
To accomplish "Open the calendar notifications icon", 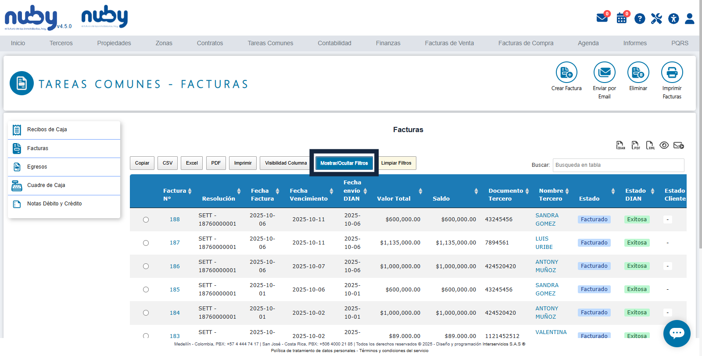I will (x=622, y=18).
